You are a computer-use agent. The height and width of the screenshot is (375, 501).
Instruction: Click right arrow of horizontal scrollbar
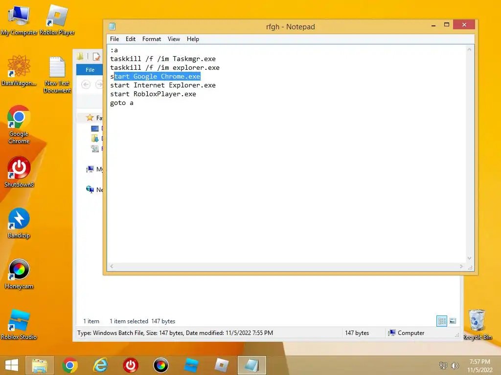tap(461, 266)
